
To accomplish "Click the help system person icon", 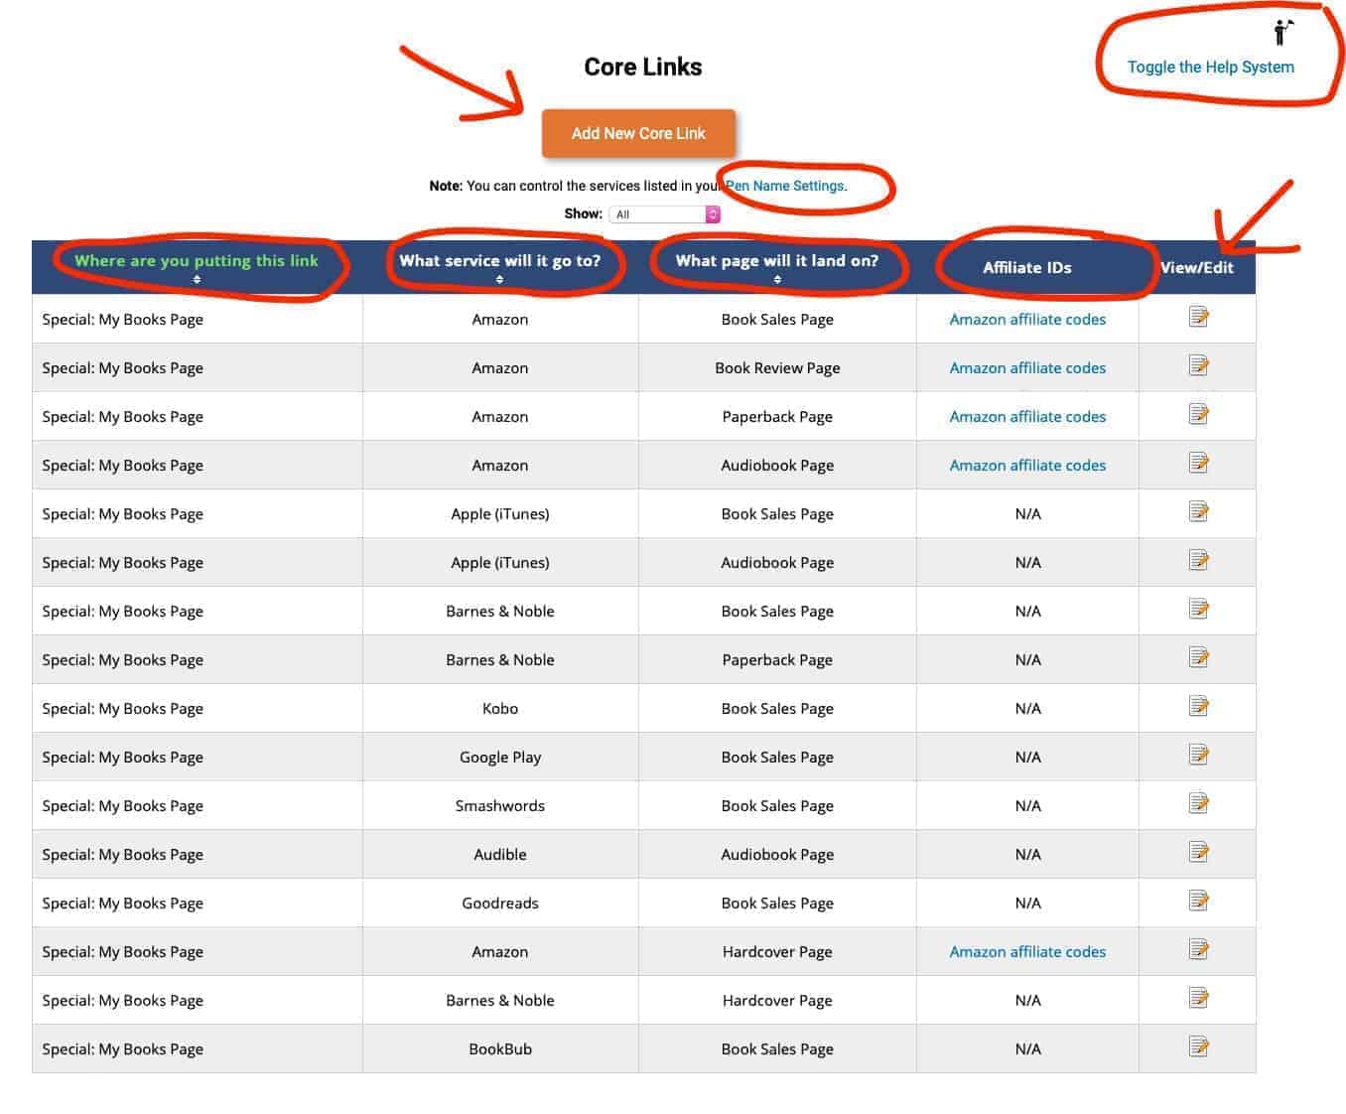I will click(1283, 33).
